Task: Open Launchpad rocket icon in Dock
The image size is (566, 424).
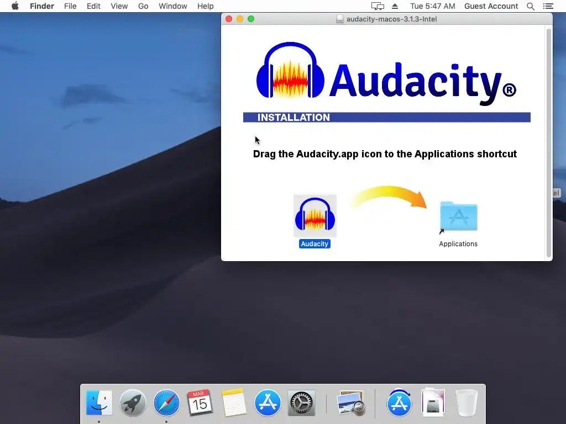Action: 133,402
